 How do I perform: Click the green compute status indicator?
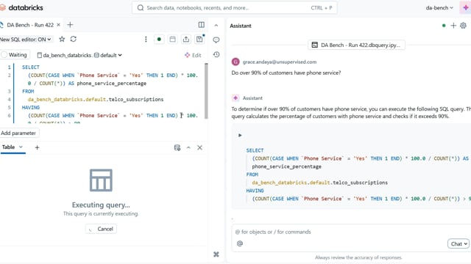tap(159, 39)
